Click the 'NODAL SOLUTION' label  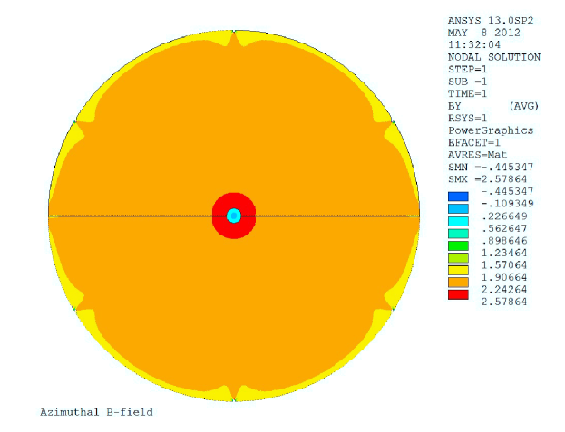[x=494, y=57]
